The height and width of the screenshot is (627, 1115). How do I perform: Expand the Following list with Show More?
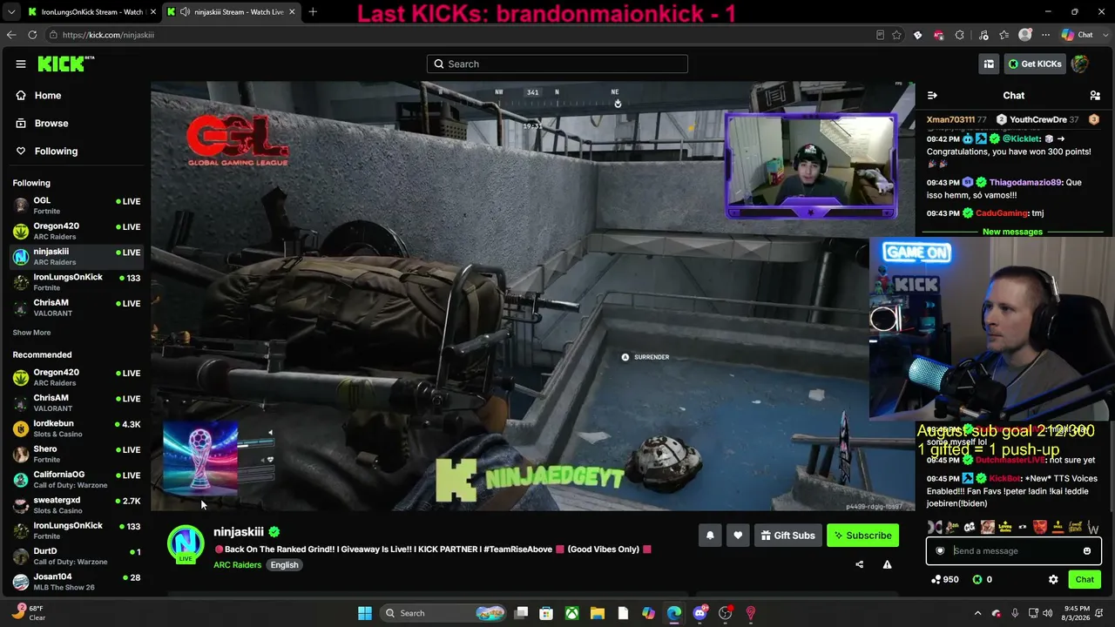pos(31,333)
